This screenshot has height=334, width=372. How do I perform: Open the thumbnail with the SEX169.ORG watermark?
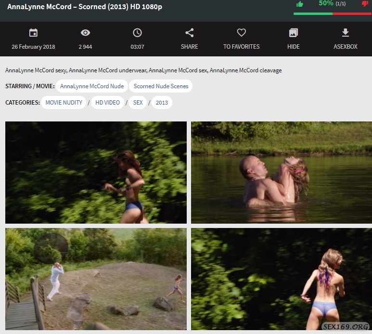coord(281,279)
